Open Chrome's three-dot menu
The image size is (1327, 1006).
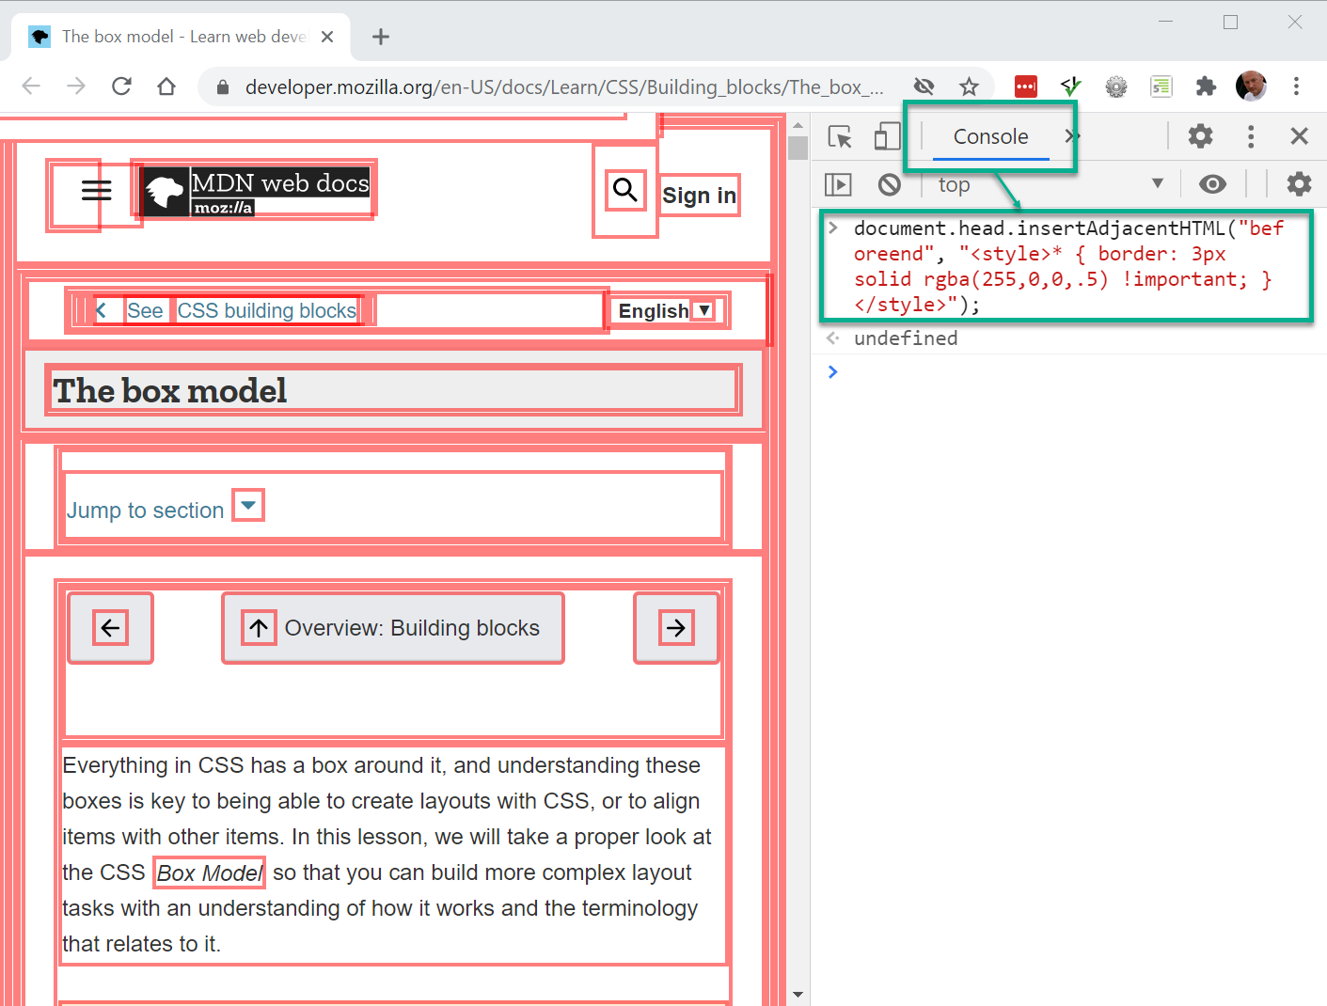1297,86
